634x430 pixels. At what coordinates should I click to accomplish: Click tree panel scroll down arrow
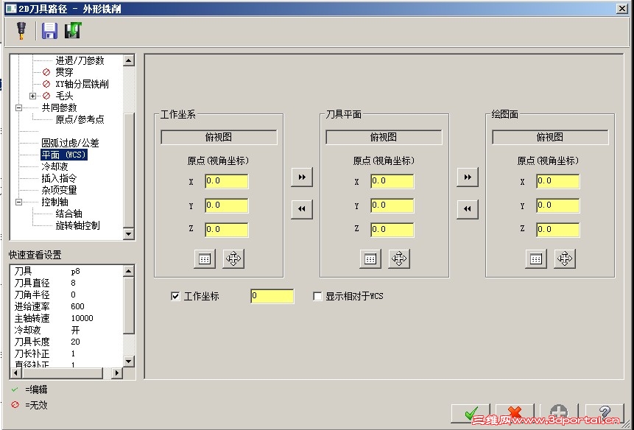pos(129,233)
